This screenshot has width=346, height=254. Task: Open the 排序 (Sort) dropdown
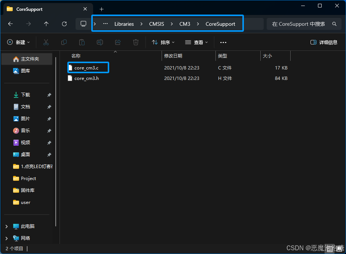click(x=163, y=42)
